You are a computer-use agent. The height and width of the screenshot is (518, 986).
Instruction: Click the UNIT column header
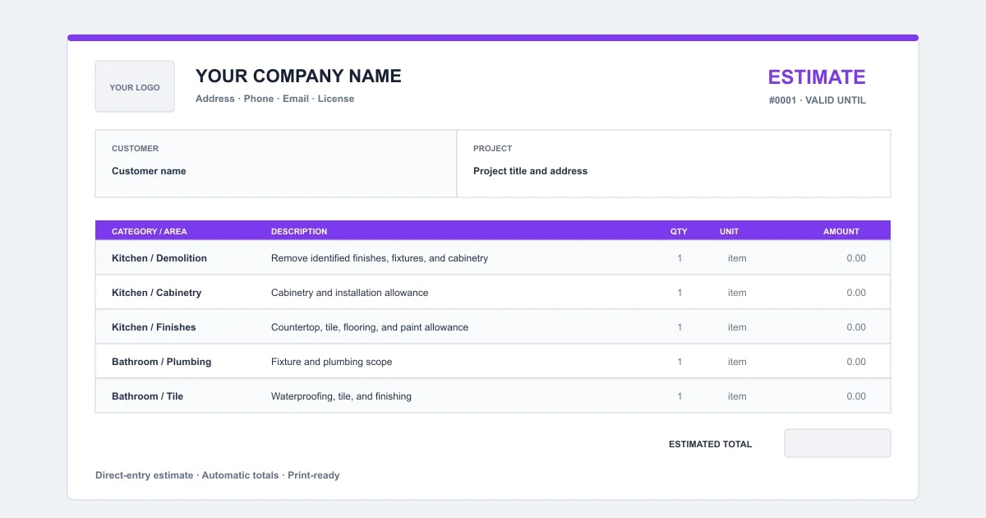pos(730,232)
